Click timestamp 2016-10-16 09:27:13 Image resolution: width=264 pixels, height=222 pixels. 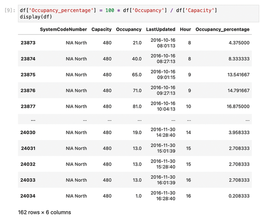(x=163, y=90)
